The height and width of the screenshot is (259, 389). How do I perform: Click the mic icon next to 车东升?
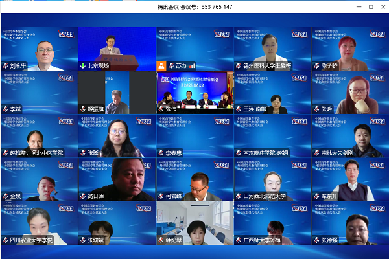[x=316, y=196]
